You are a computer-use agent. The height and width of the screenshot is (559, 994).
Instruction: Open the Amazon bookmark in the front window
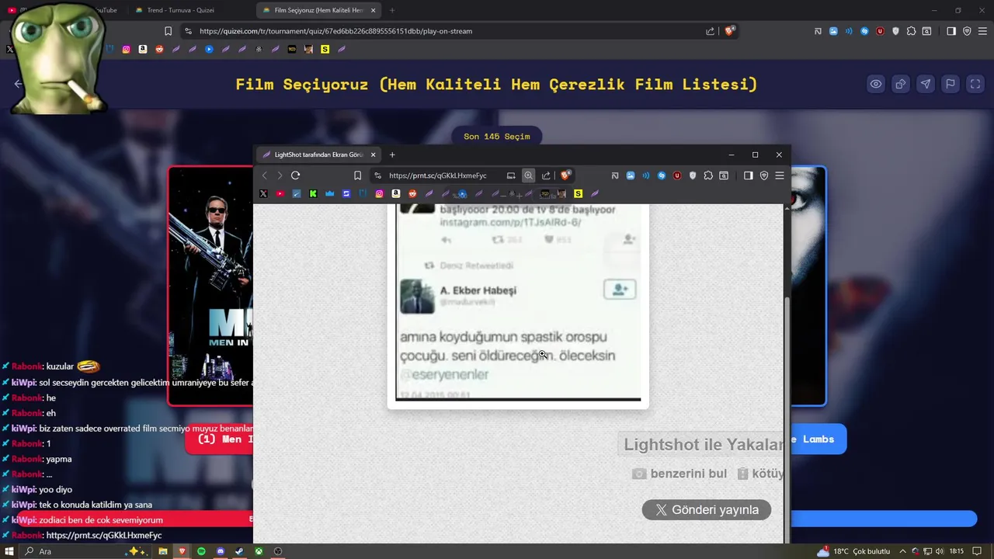396,193
